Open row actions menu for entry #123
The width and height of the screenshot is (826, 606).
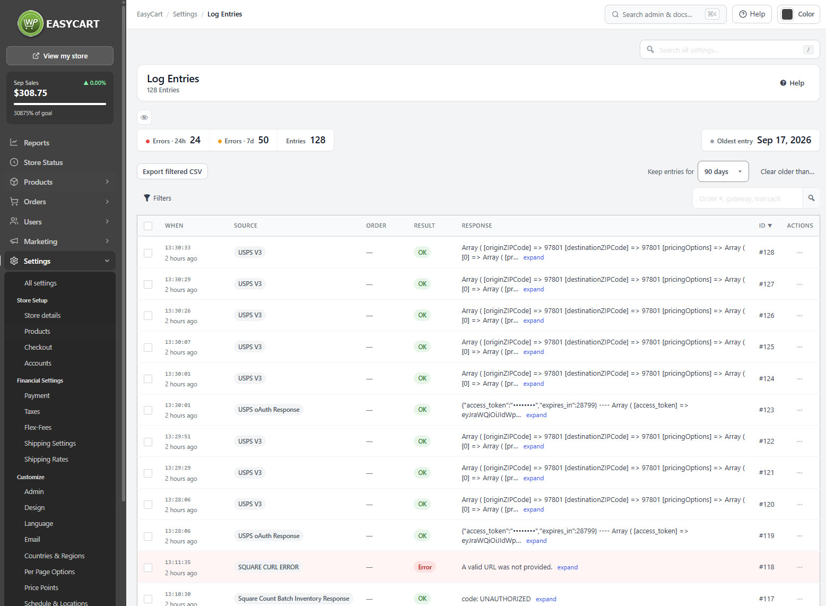point(799,410)
